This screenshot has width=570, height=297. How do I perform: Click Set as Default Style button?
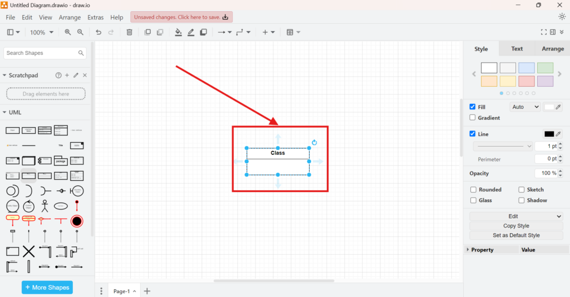tap(516, 235)
